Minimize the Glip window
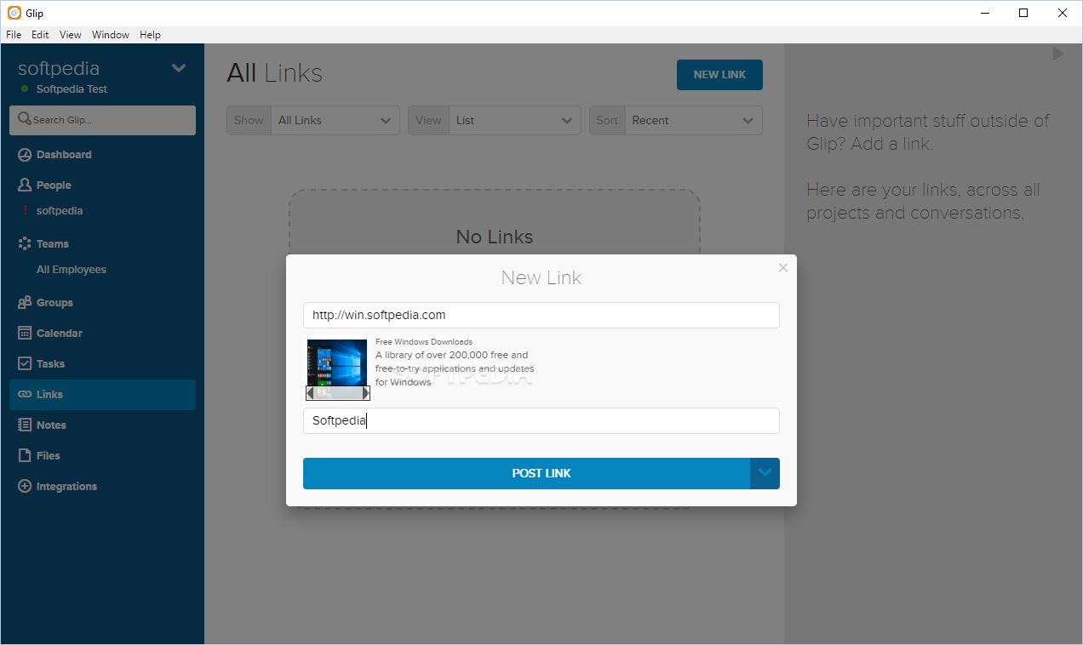 [985, 13]
